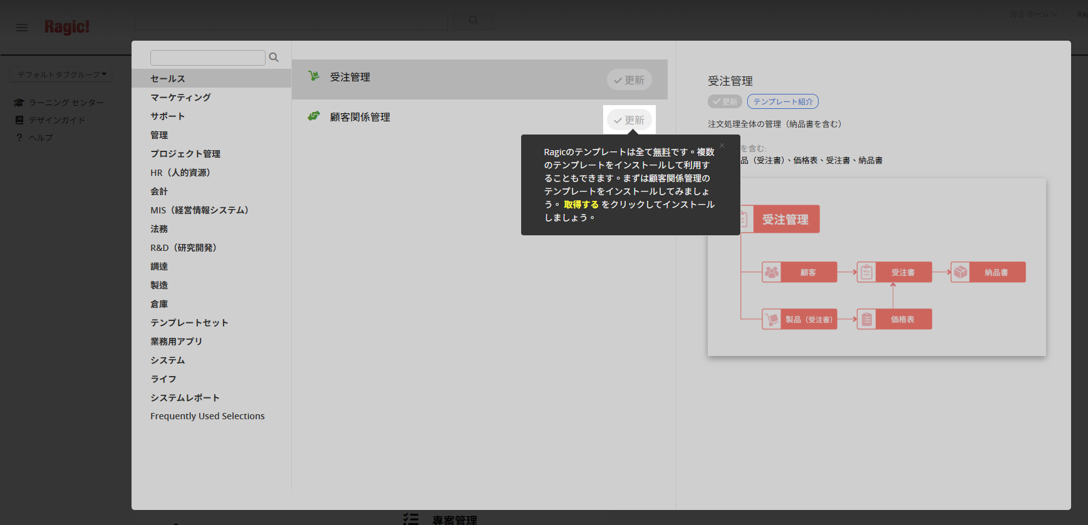The image size is (1088, 525).
Task: Open the hamburger menu icon
Action: point(22,28)
